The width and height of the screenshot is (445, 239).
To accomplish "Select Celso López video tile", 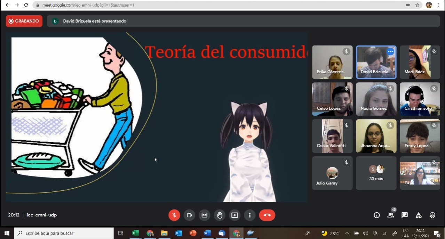I will tap(332, 99).
